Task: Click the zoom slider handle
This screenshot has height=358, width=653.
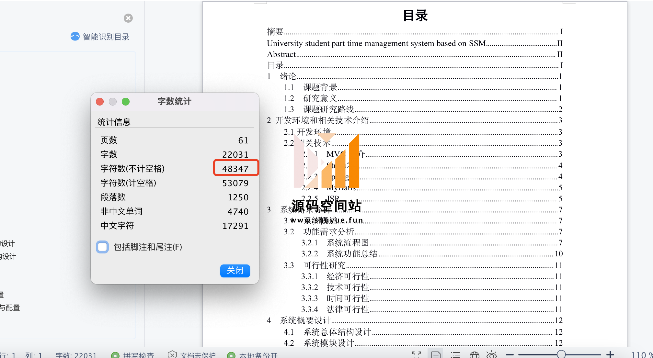Action: [561, 354]
